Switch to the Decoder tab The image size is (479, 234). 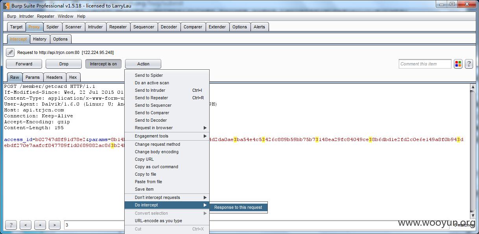(169, 27)
